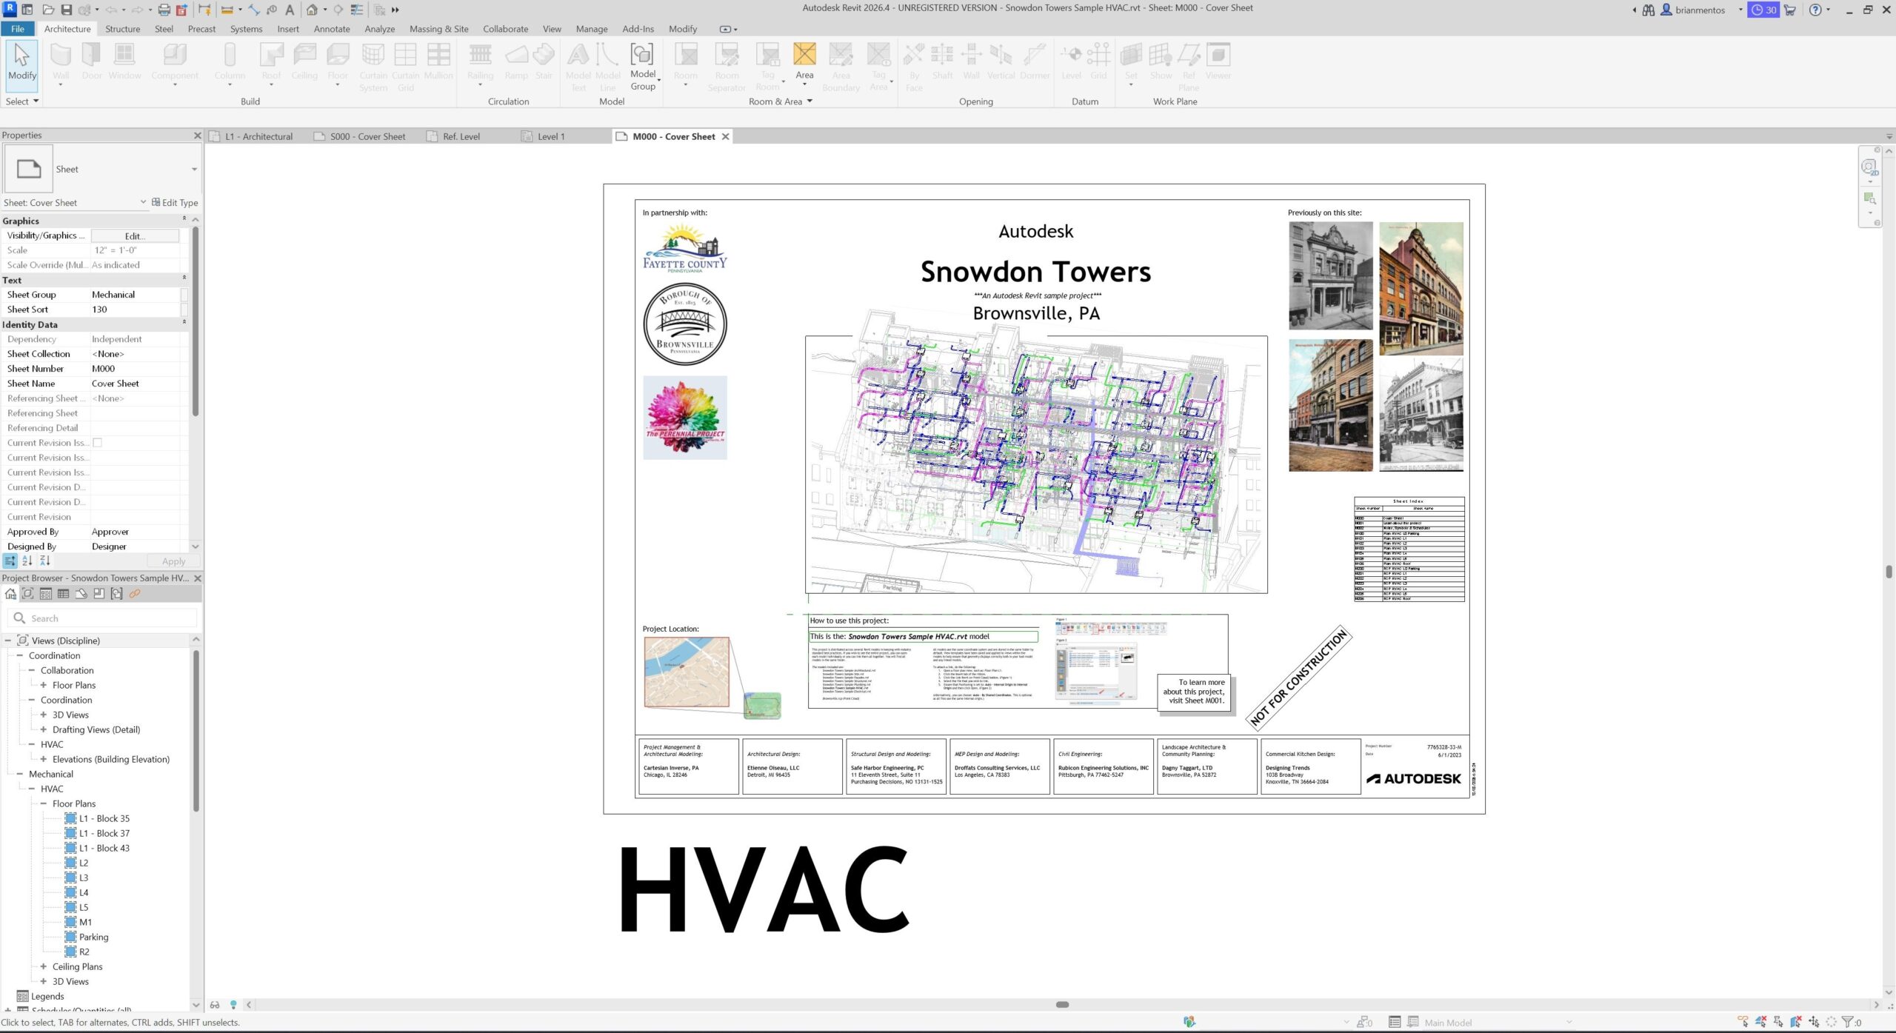The image size is (1896, 1033).
Task: Click Edit Type in Properties panel
Action: point(175,202)
